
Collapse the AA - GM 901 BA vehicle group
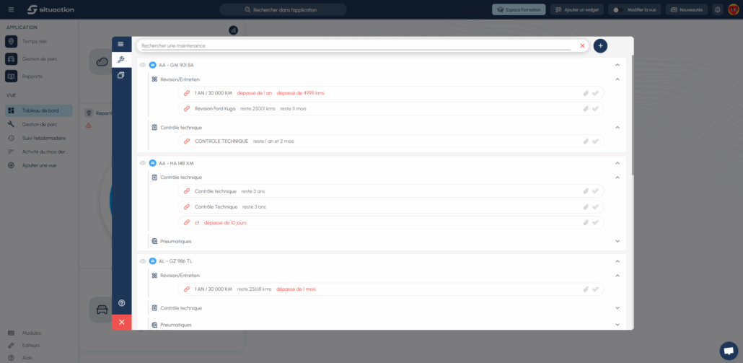pyautogui.click(x=617, y=65)
